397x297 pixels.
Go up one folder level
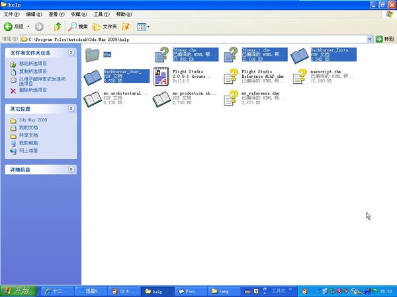tap(58, 26)
